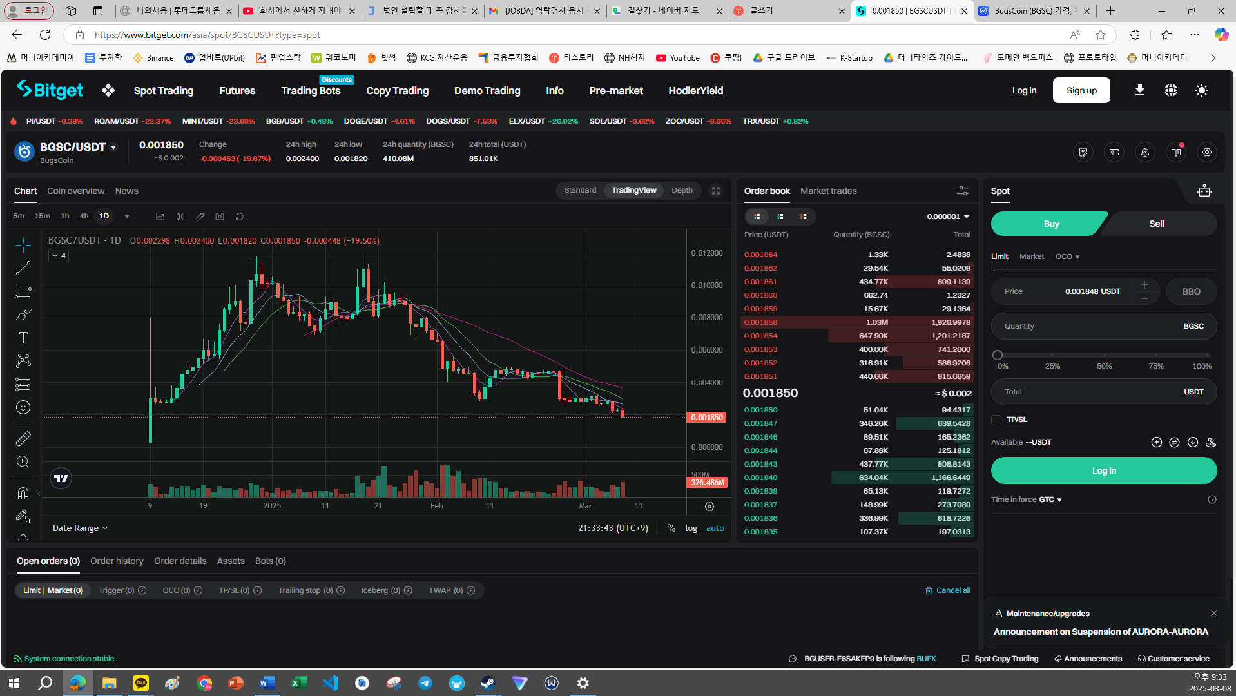1236x696 pixels.
Task: Select the chart patterns tool
Action: coord(23,361)
